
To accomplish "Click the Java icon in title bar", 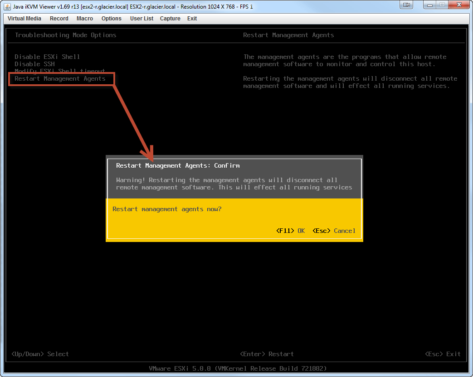I will coord(7,6).
